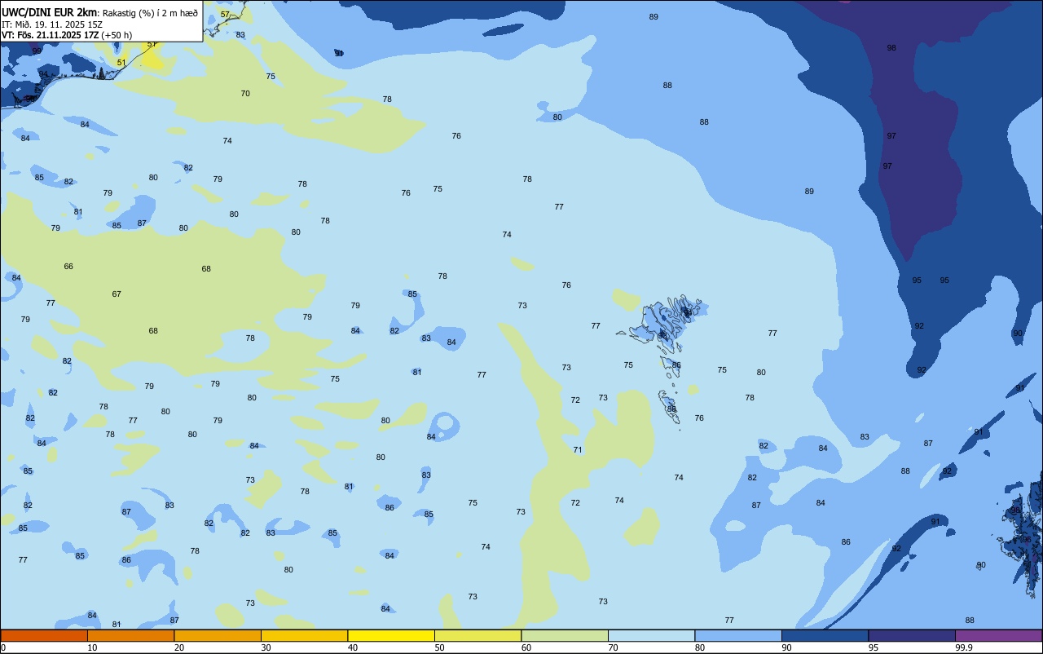Click the map humidity value '71'
Screen dimensions: 1043x654
tap(578, 450)
